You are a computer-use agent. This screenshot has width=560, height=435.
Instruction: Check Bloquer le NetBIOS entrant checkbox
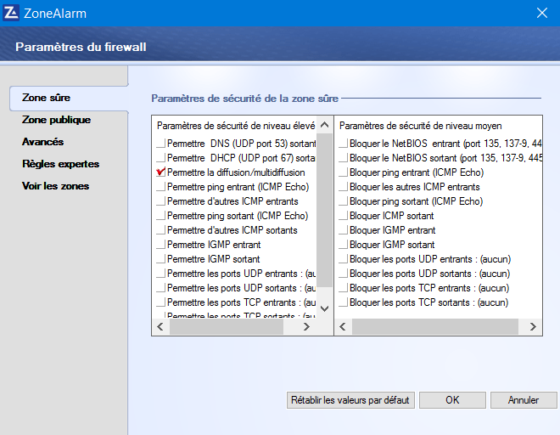click(x=344, y=144)
